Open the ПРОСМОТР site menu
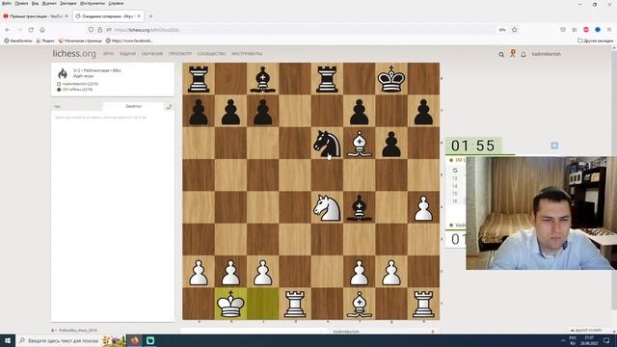 [x=180, y=54]
